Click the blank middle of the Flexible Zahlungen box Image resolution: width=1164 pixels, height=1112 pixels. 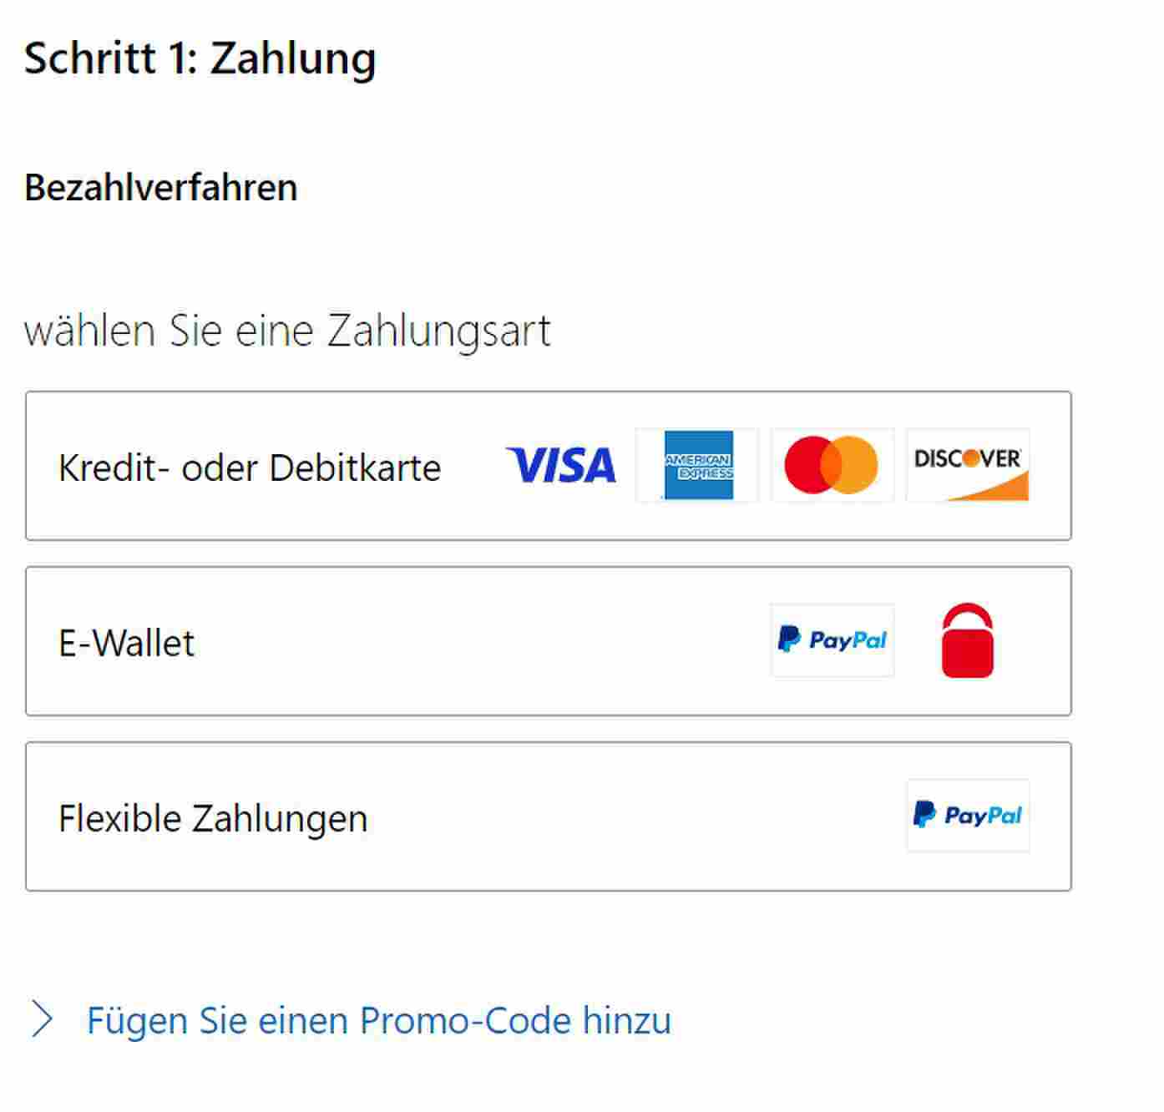635,818
